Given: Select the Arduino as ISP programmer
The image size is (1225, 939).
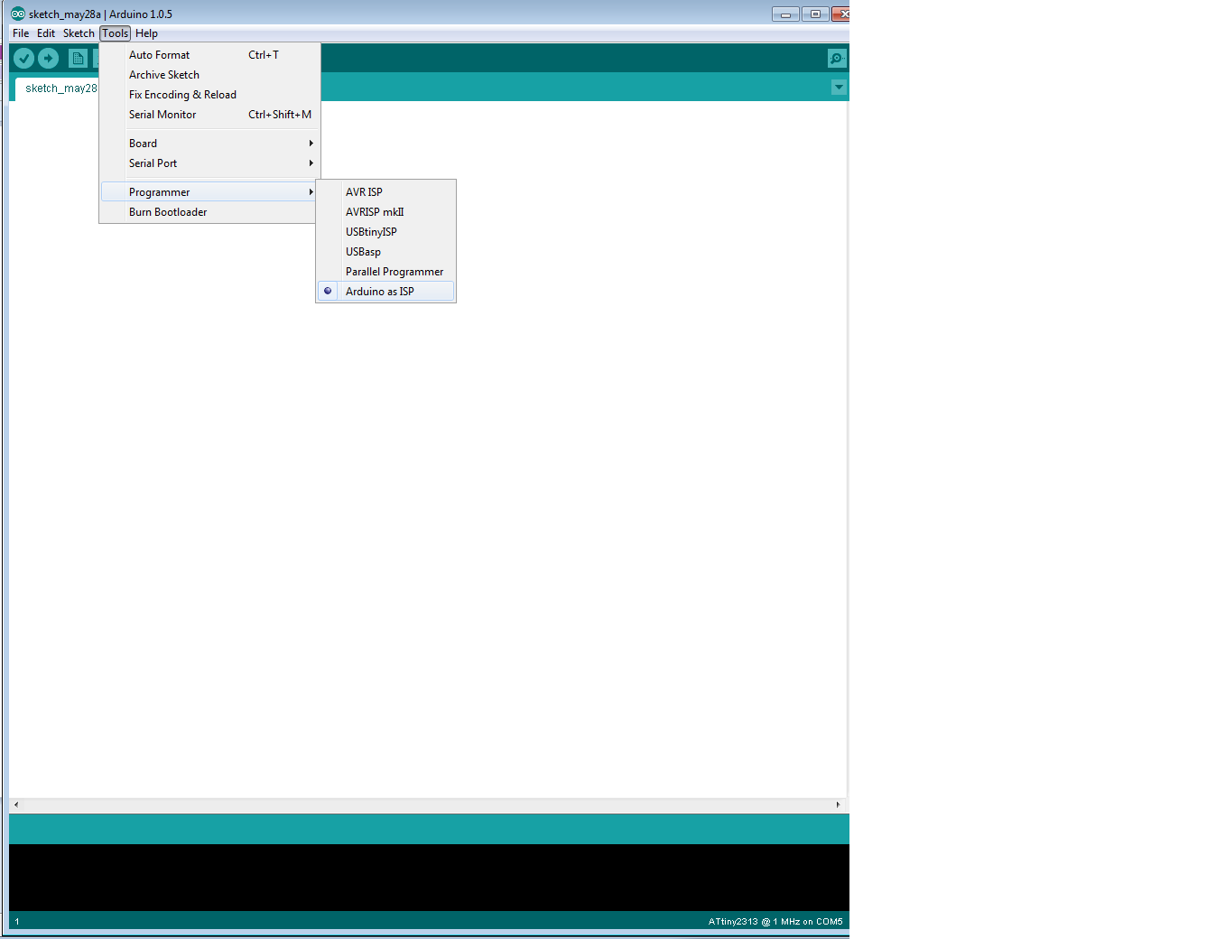Looking at the screenshot, I should [x=385, y=292].
